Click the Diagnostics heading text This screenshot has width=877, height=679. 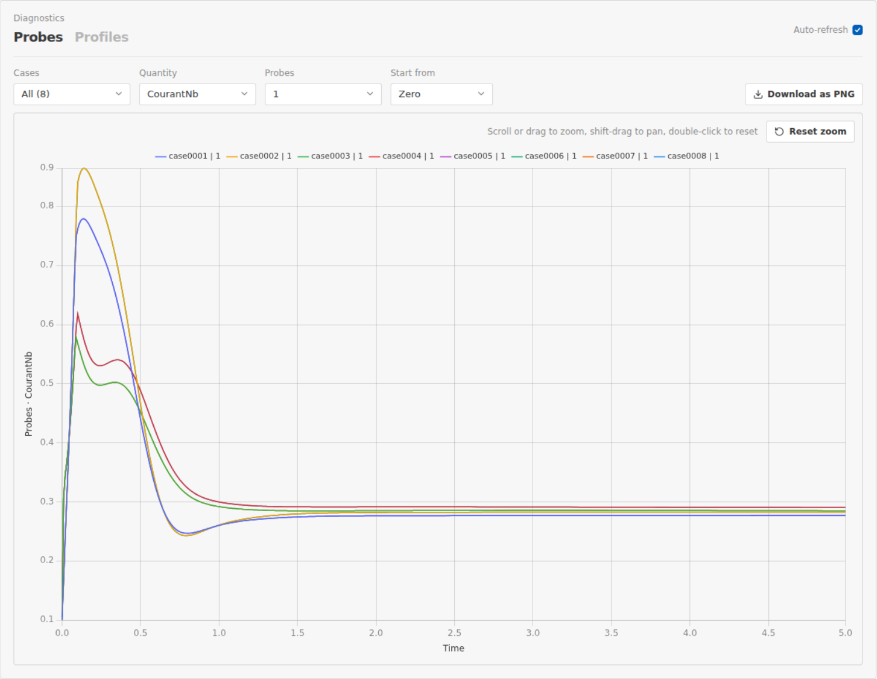pos(39,18)
